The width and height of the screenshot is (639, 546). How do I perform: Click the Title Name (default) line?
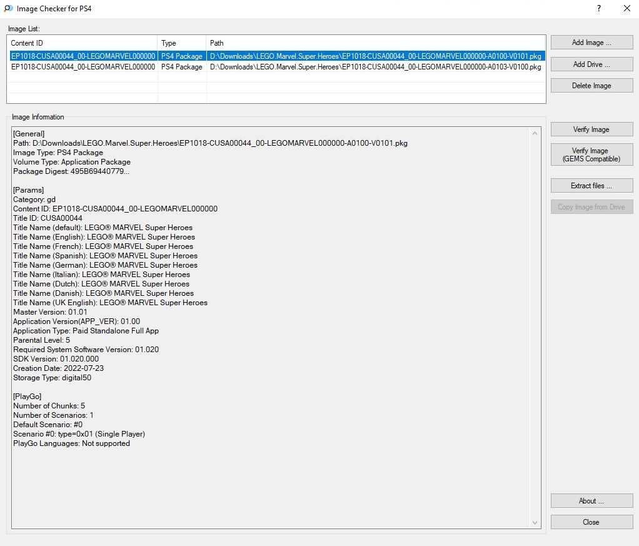tap(103, 228)
